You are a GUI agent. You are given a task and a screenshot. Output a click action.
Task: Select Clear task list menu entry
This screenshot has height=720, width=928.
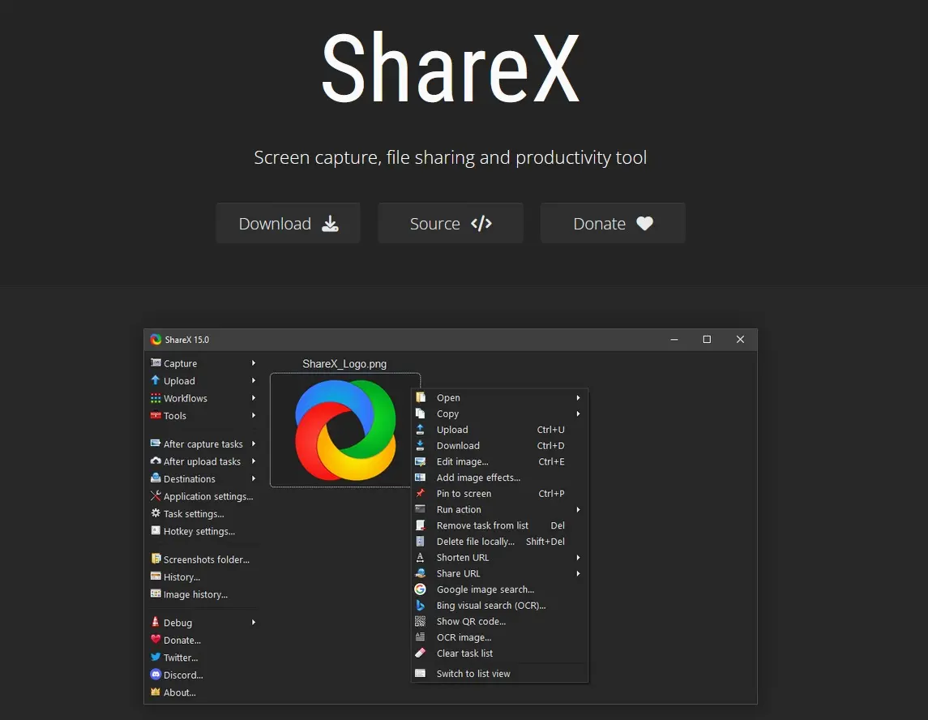(x=465, y=654)
